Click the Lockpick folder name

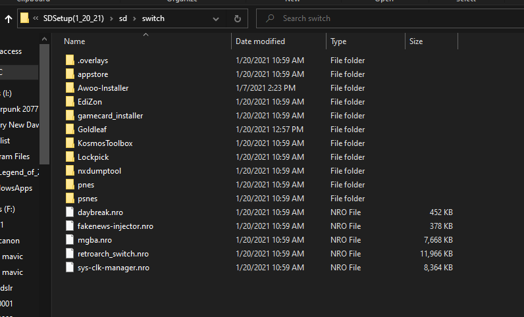(x=93, y=157)
